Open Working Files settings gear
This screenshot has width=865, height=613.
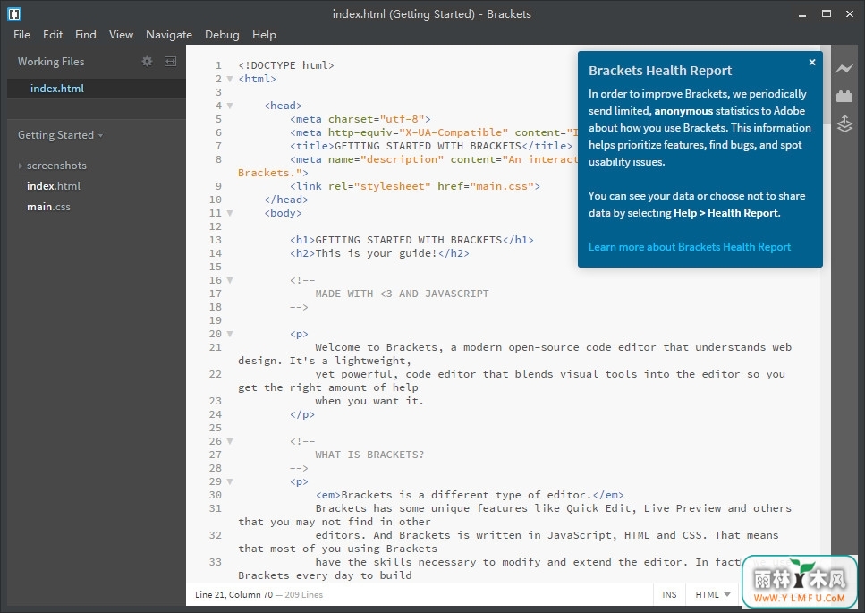[147, 61]
